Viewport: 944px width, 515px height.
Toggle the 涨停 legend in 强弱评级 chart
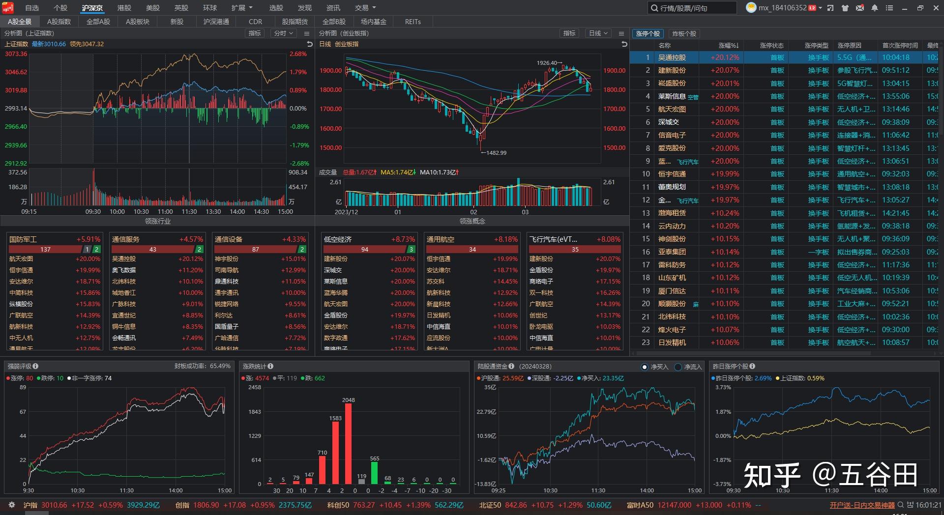click(x=20, y=378)
